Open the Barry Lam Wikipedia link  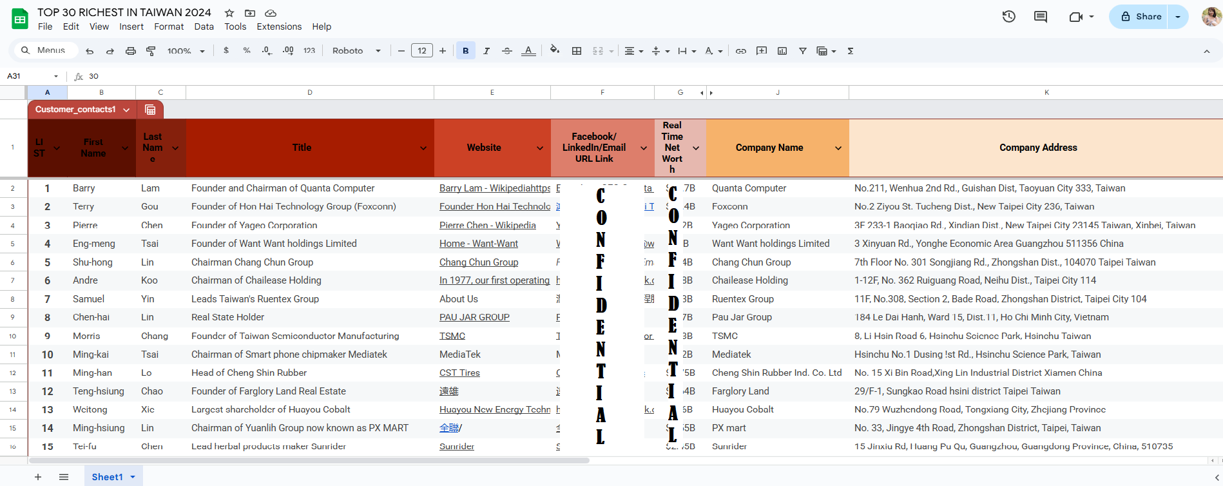pos(495,188)
